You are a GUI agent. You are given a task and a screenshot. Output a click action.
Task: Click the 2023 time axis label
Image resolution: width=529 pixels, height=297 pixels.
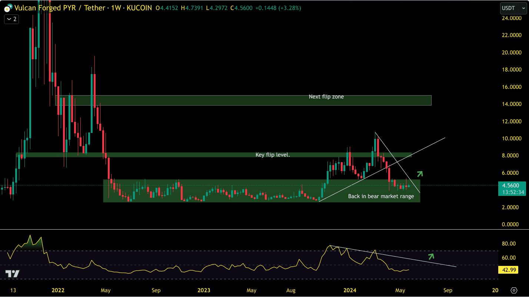(x=204, y=290)
